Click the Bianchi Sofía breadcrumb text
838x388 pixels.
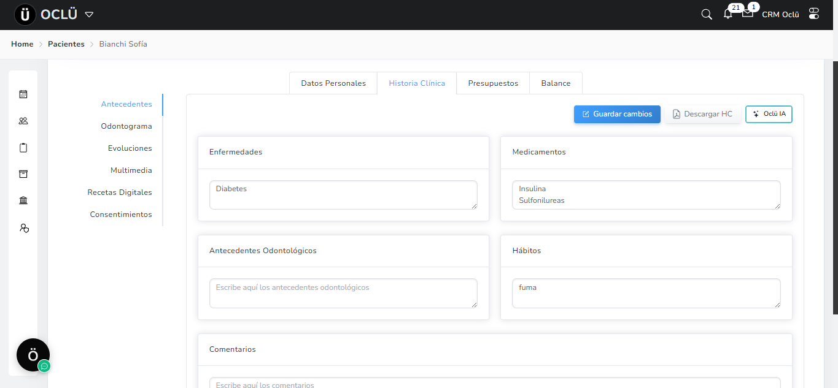click(123, 44)
